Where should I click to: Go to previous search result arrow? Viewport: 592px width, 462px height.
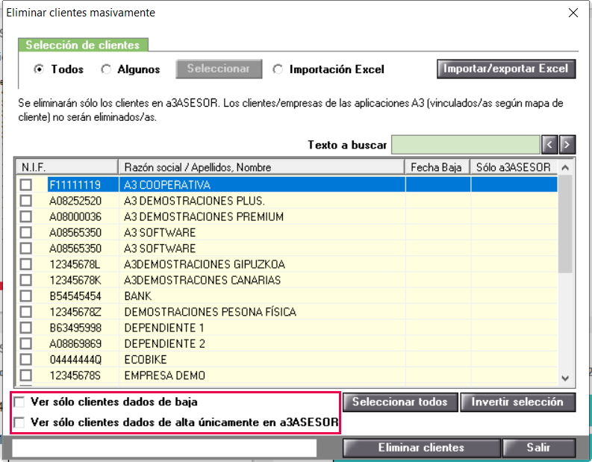pos(549,145)
